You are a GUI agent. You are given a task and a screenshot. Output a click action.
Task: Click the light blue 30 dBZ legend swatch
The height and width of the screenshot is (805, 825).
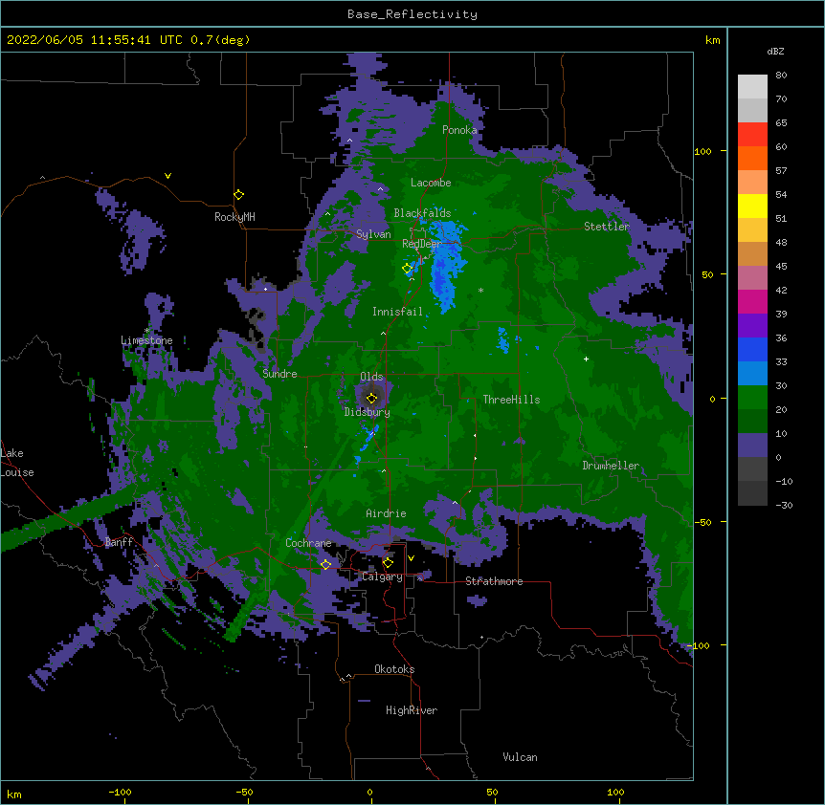click(x=752, y=374)
